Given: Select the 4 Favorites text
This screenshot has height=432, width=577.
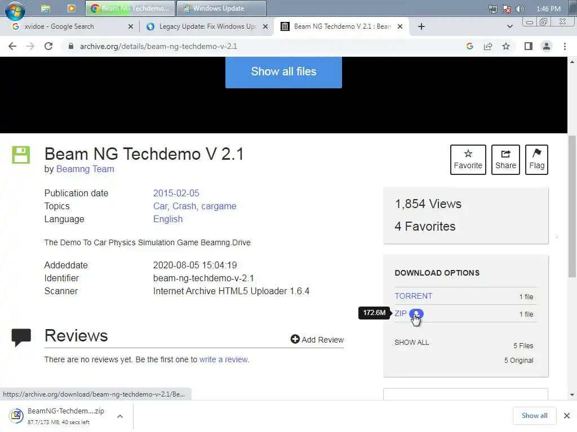Looking at the screenshot, I should 425,226.
